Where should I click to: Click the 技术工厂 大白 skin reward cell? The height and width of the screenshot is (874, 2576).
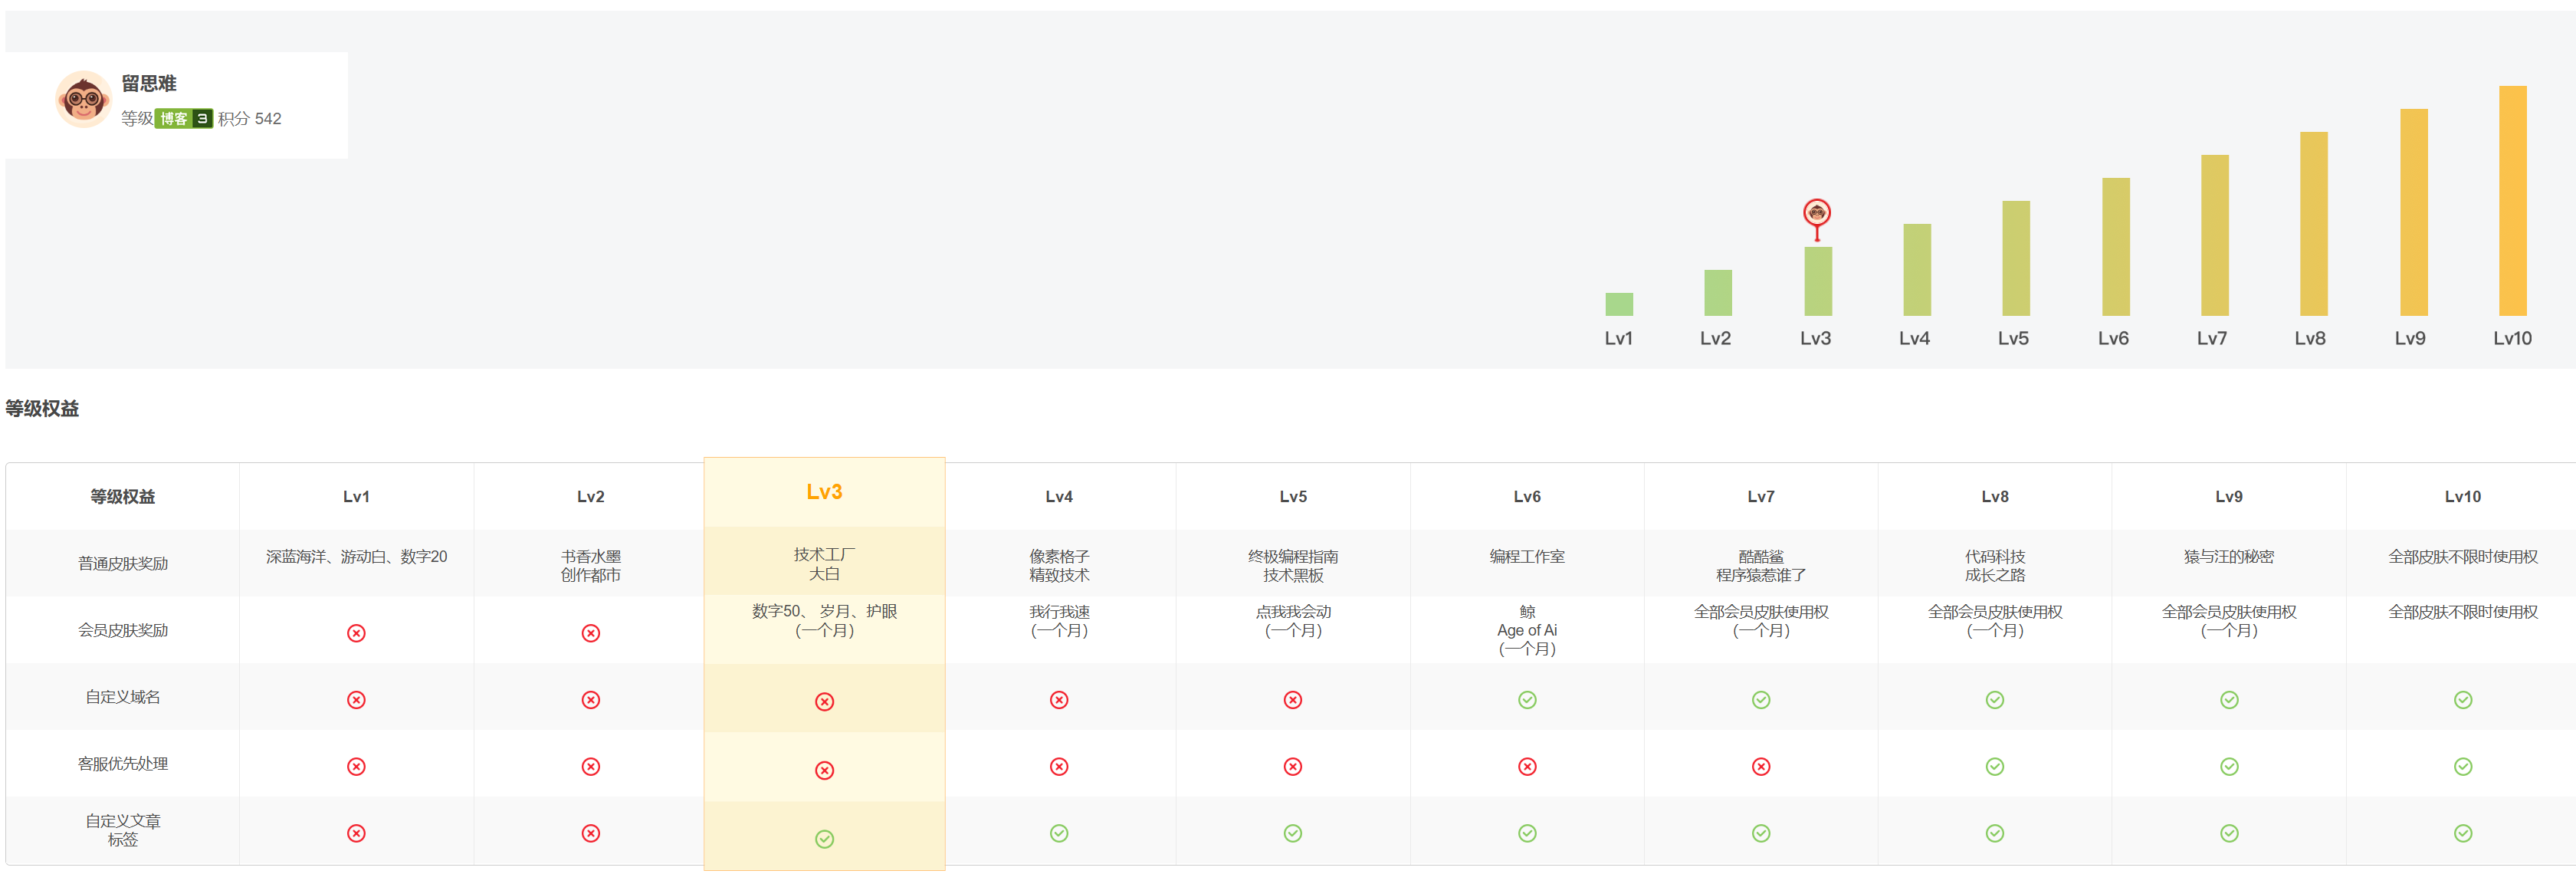pyautogui.click(x=824, y=564)
